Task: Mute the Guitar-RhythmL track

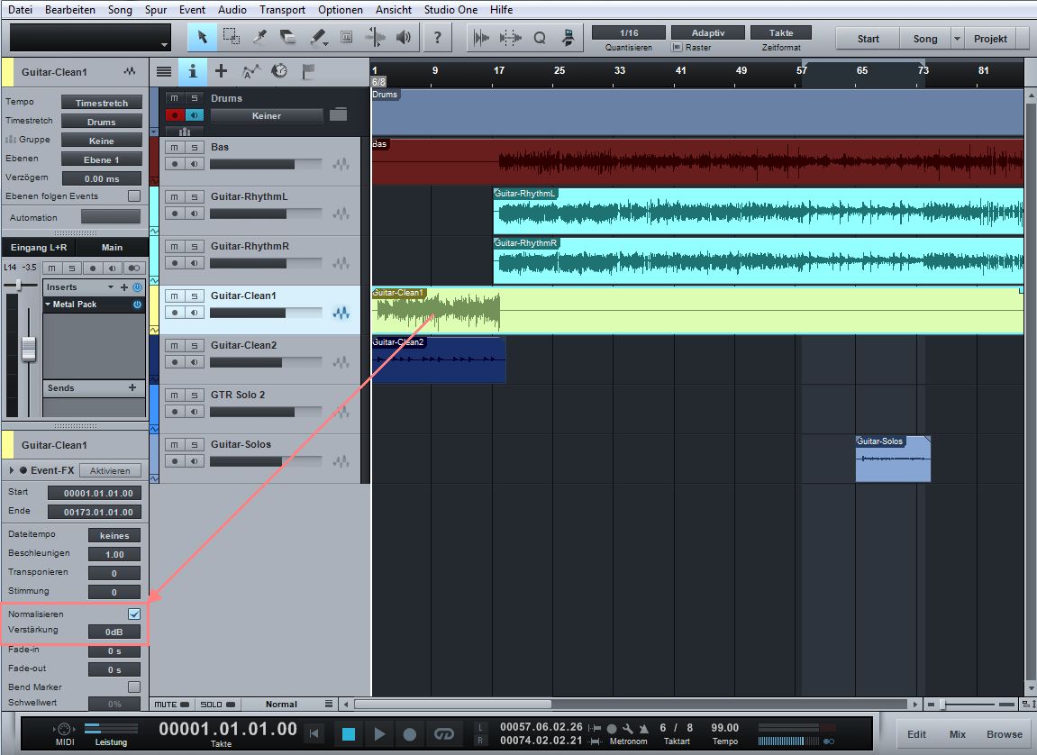Action: click(175, 197)
